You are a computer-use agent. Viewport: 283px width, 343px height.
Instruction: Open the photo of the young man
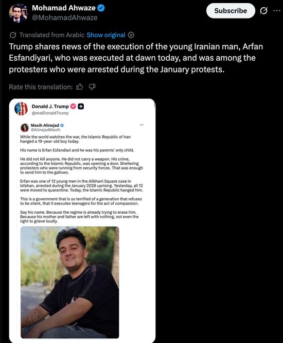(x=69, y=282)
